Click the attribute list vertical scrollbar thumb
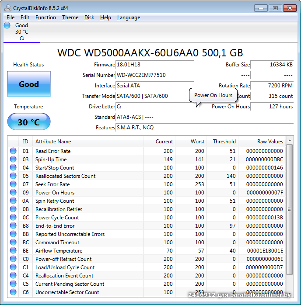301x305 pixels. [x=290, y=209]
